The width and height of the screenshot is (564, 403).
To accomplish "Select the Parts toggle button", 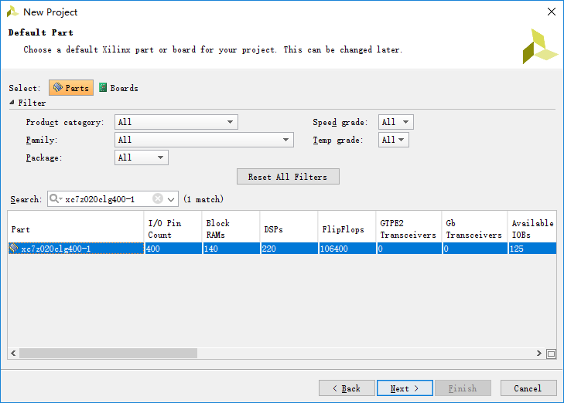I will (x=71, y=87).
